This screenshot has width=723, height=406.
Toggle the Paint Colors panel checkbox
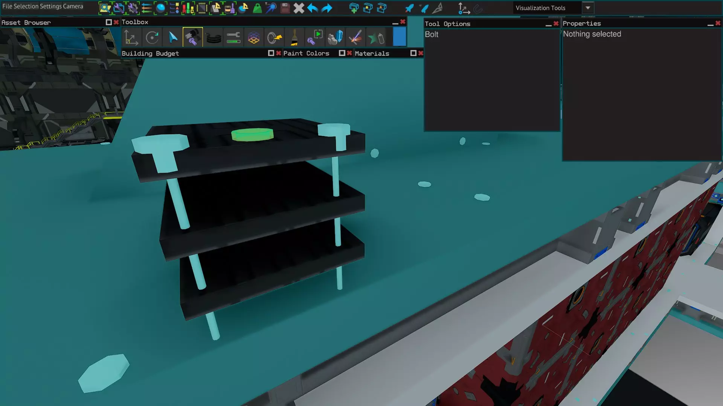click(x=342, y=53)
